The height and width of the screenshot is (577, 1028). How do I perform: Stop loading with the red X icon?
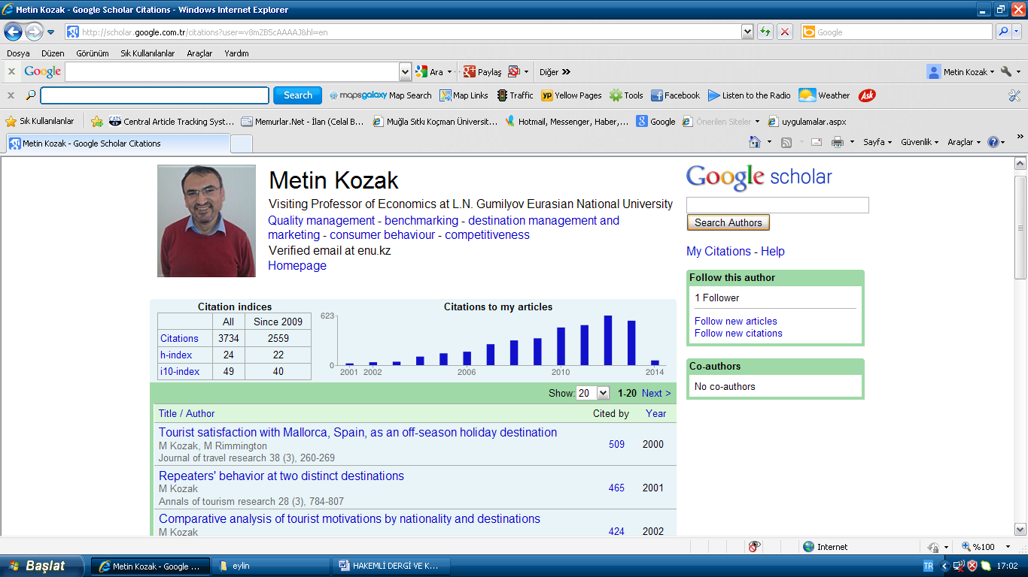tap(785, 32)
